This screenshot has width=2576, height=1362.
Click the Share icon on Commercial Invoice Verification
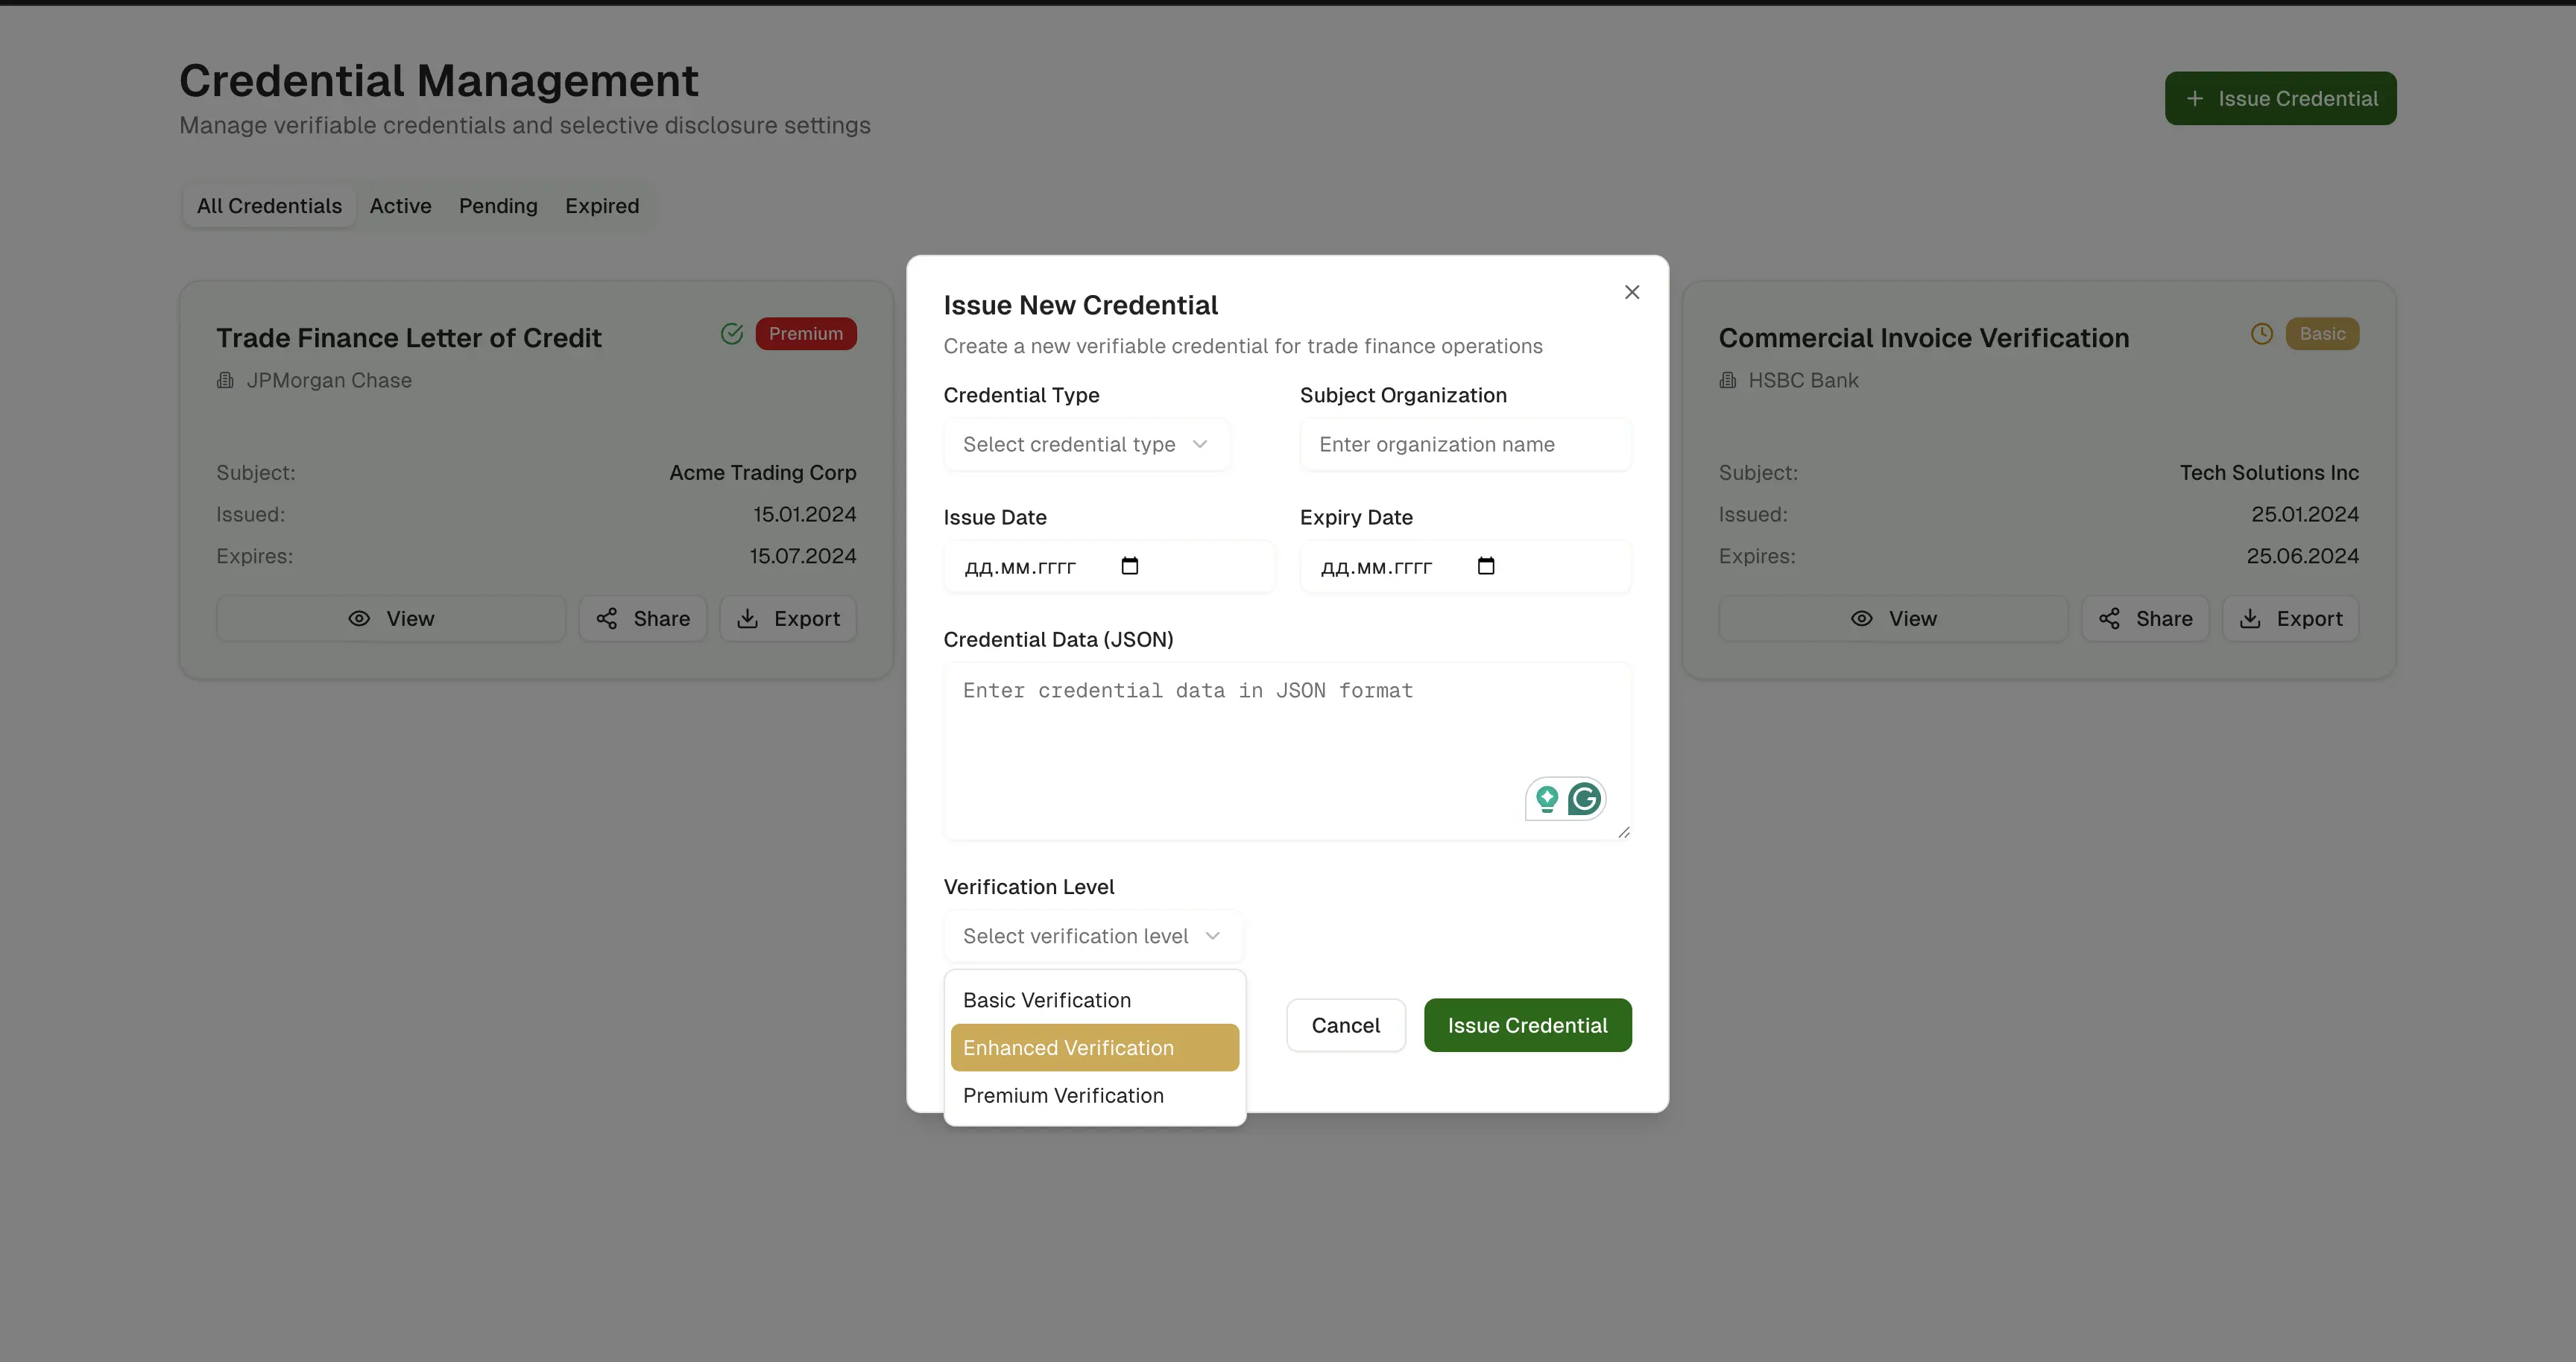coord(2110,618)
